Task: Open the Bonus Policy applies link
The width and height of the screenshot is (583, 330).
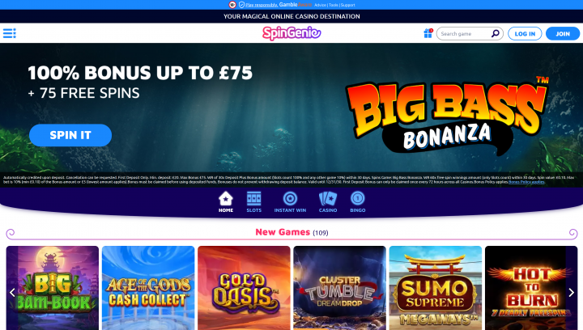Action: [x=526, y=182]
